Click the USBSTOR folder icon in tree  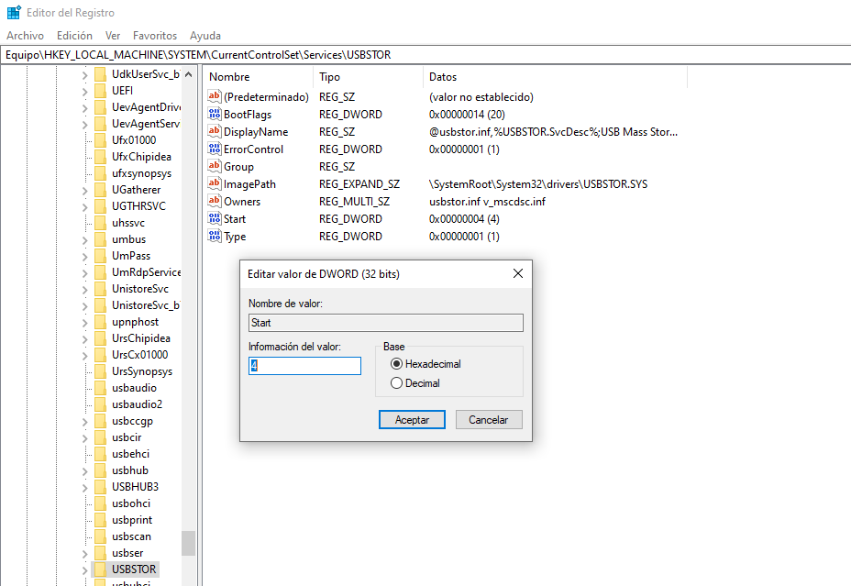pyautogui.click(x=100, y=569)
